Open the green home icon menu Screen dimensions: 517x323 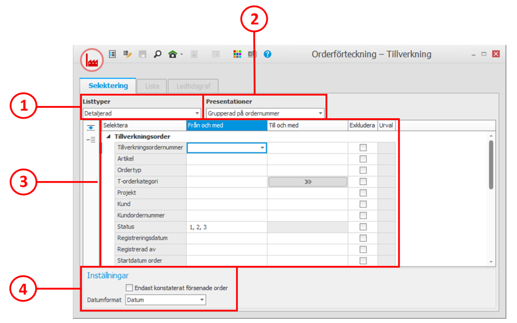coord(173,54)
